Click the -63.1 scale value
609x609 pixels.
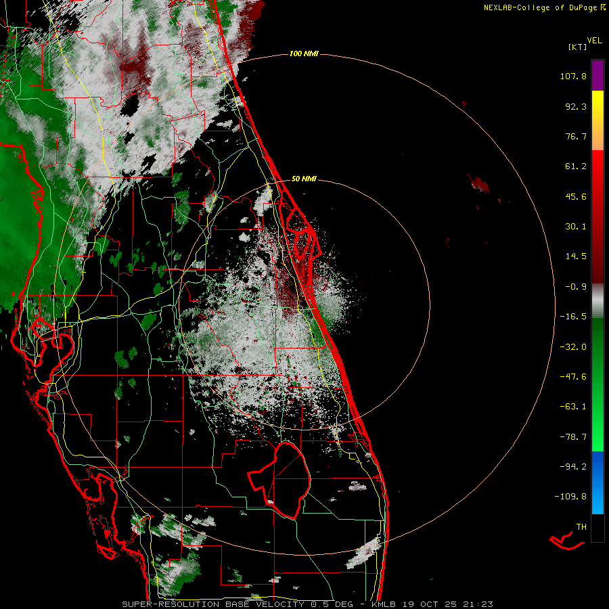coord(573,407)
